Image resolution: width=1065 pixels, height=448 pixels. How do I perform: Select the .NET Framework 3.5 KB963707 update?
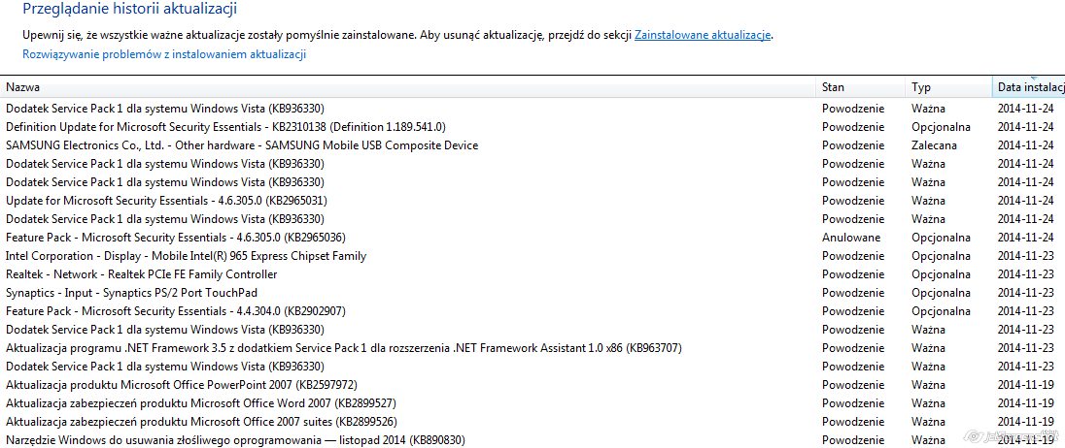[x=532, y=348]
